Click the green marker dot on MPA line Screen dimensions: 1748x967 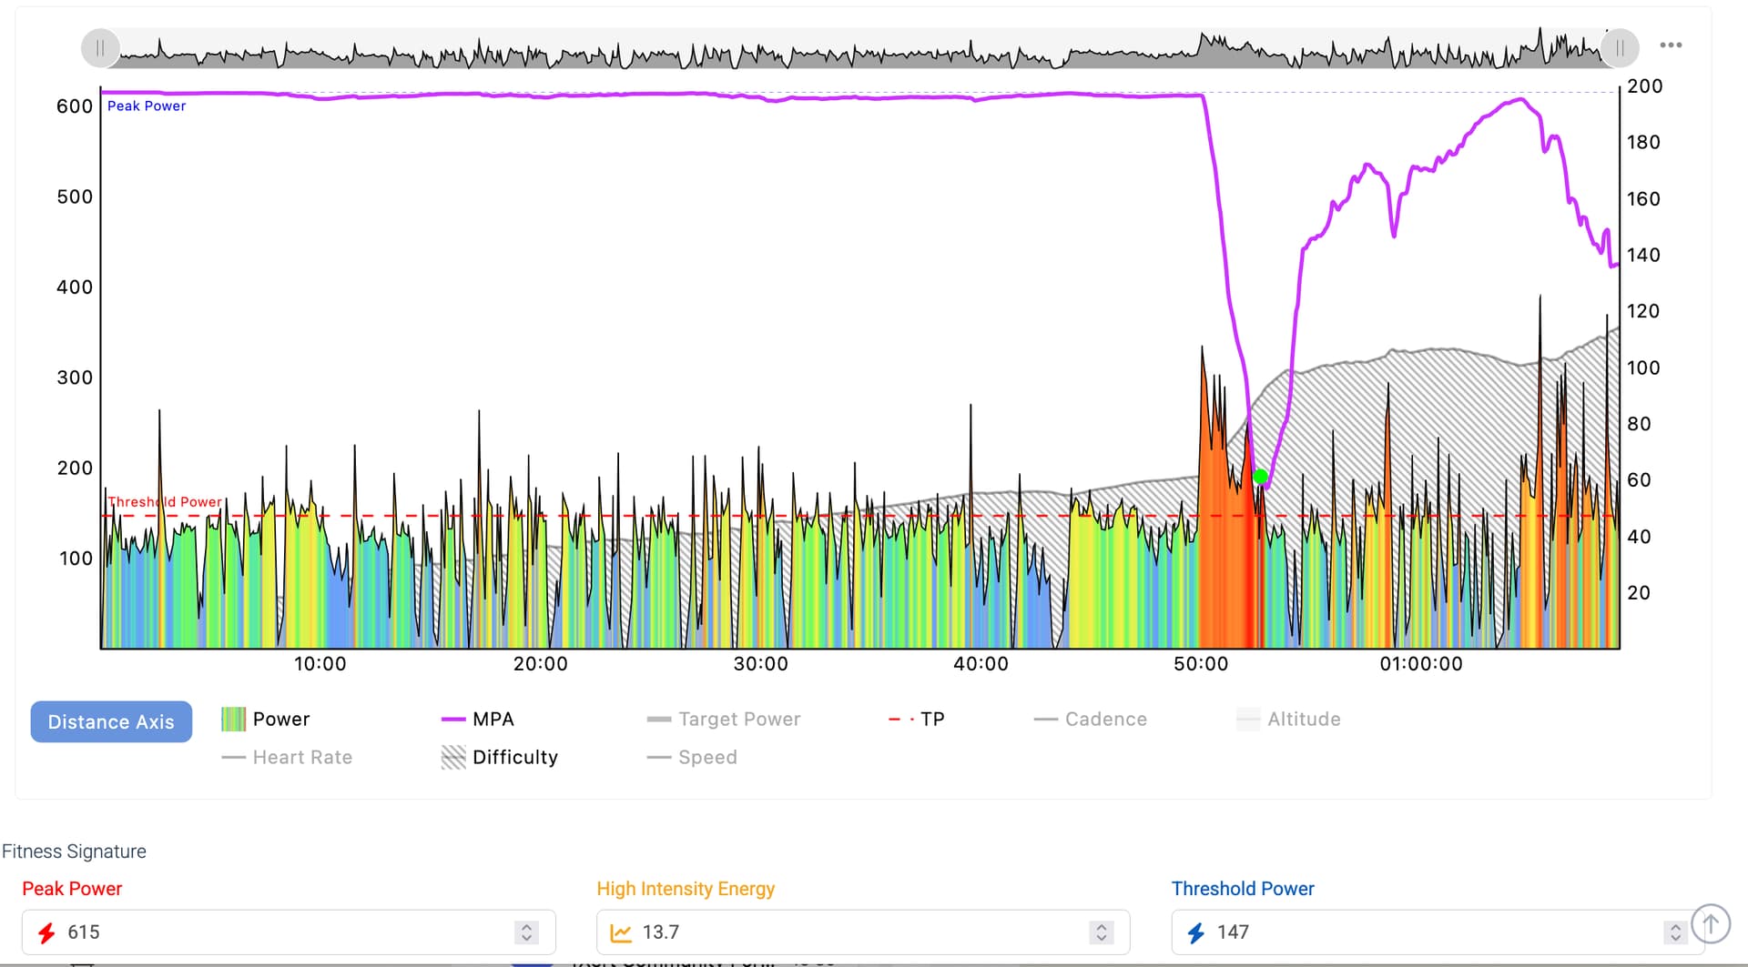[x=1260, y=477]
